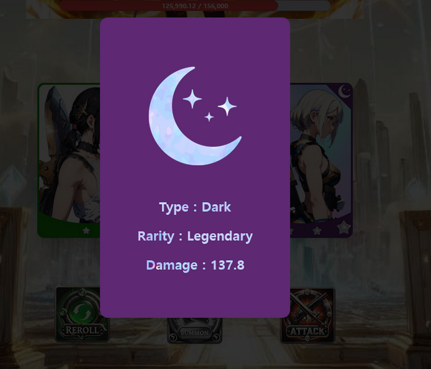This screenshot has width=431, height=369.
Task: Click the Rarity : Legendary text
Action: (x=195, y=236)
